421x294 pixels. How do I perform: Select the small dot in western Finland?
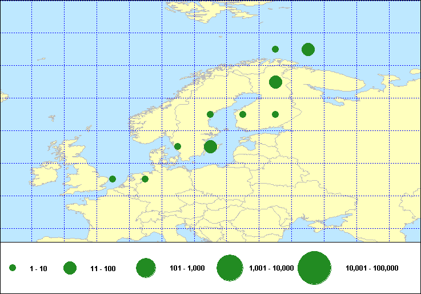point(243,114)
